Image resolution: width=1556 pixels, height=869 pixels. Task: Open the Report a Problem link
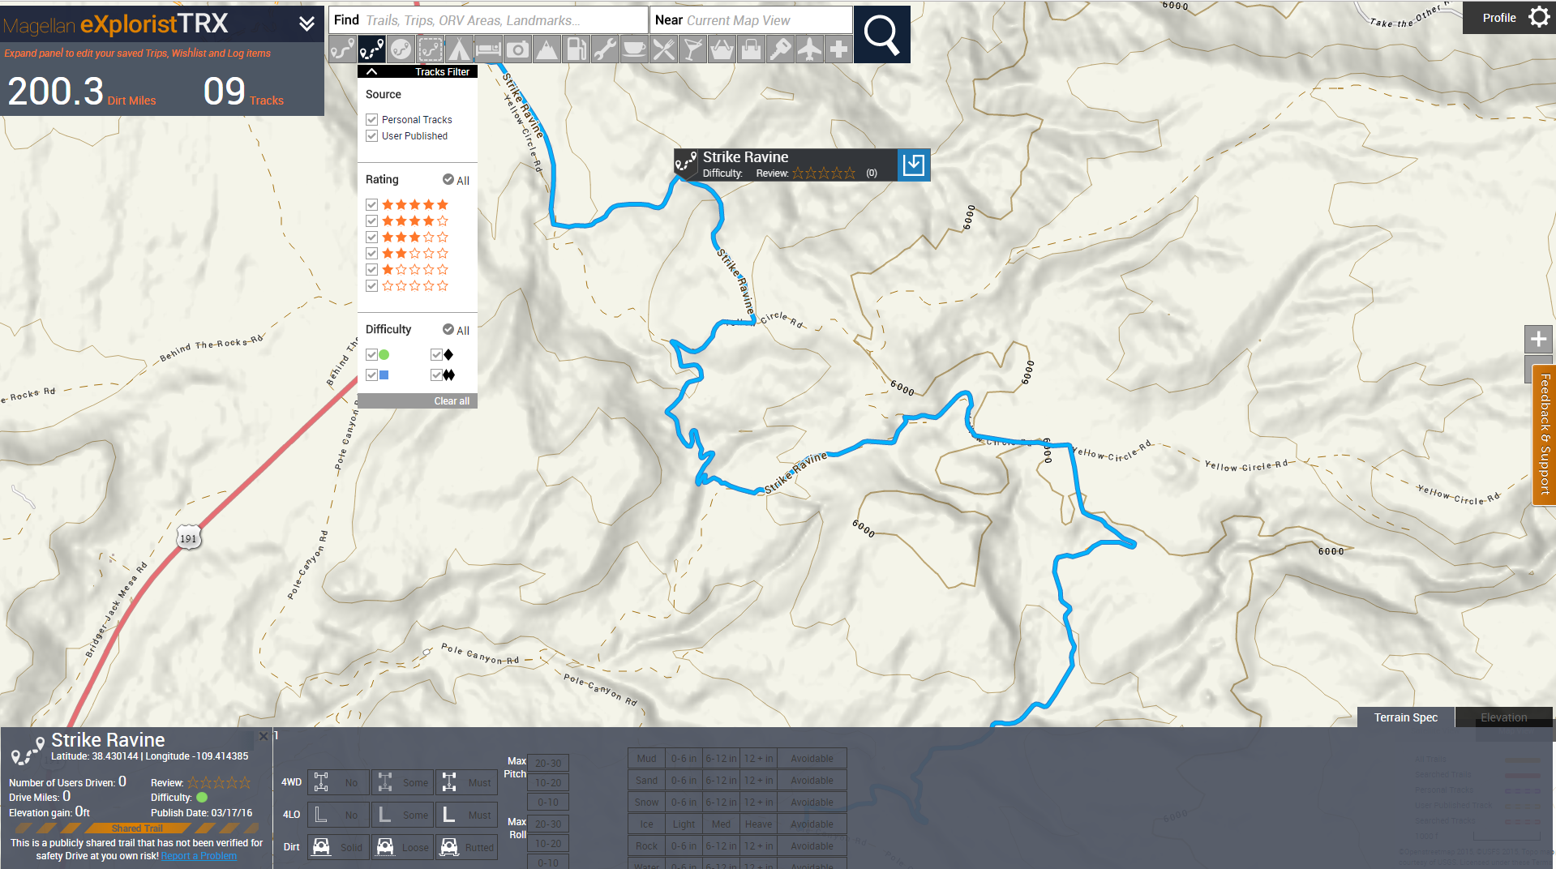pos(198,855)
